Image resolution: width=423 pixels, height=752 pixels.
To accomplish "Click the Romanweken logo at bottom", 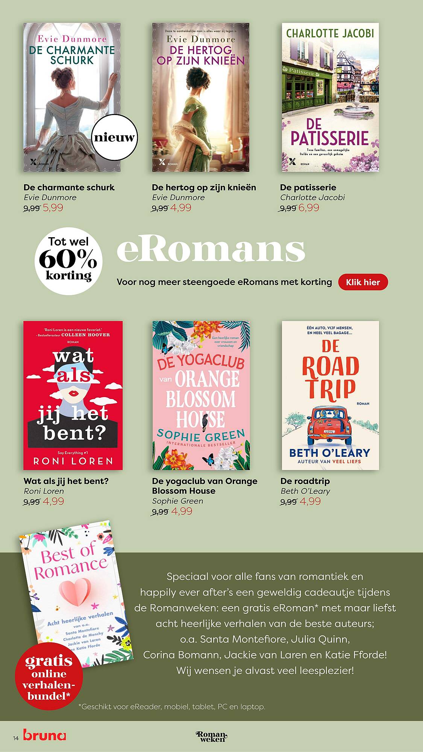I will coord(212,736).
